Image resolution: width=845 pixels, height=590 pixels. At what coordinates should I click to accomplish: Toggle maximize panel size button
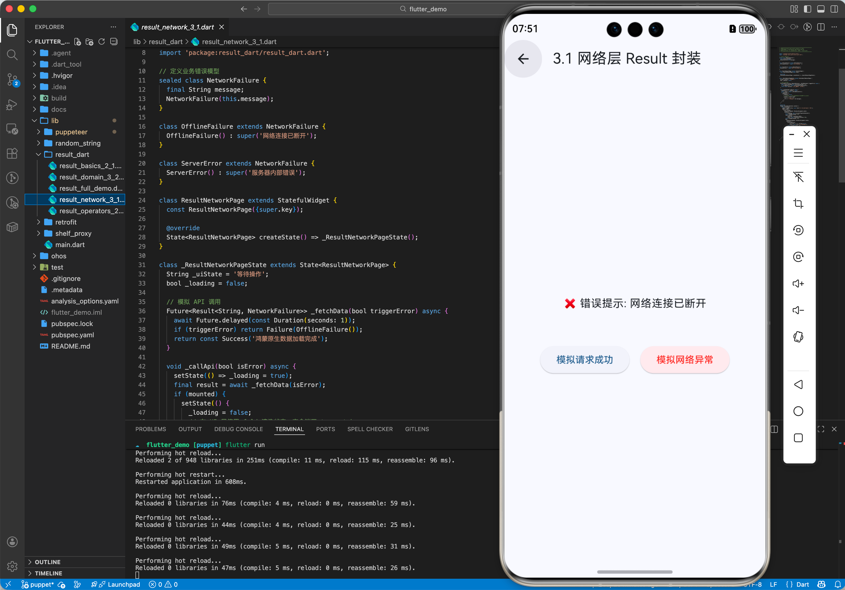(821, 429)
